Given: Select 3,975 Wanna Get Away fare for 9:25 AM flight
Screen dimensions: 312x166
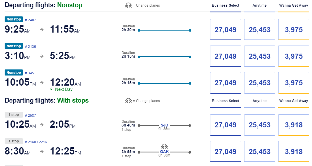Looking at the screenshot, I should tap(294, 30).
